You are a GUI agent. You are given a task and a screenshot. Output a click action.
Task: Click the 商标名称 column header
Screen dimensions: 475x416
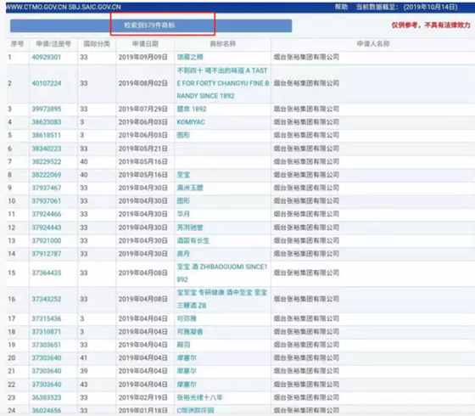coord(222,44)
